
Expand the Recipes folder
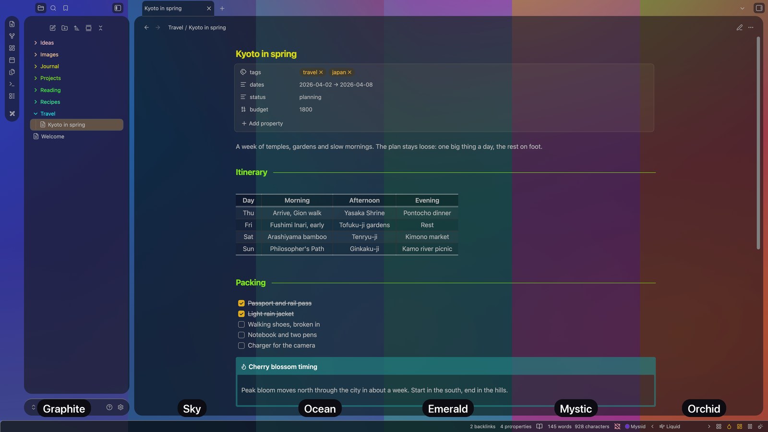(x=36, y=102)
